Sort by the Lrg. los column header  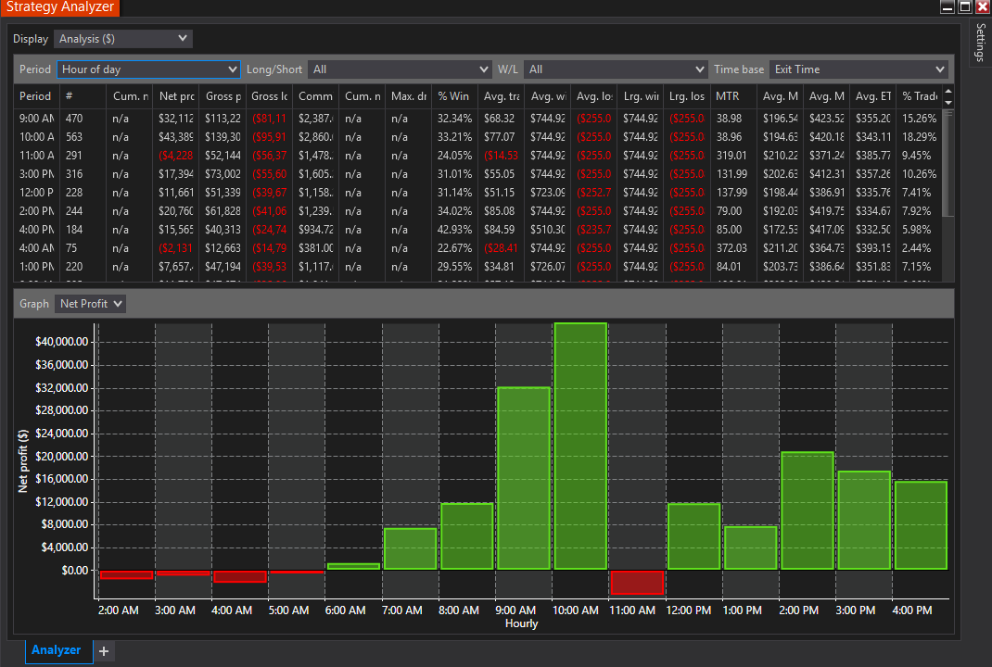686,96
